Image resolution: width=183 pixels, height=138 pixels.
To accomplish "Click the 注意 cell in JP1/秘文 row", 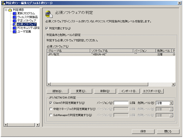I will pyautogui.click(x=160, y=54).
